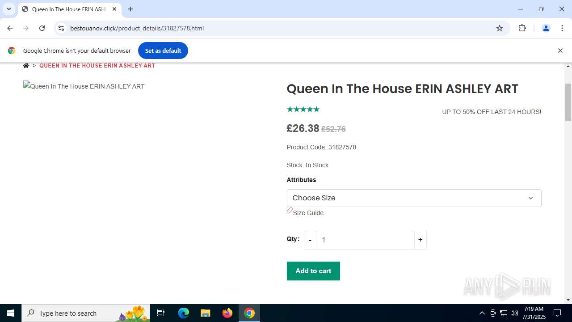
Task: Click the struck-through £52.76 price
Action: click(x=333, y=129)
